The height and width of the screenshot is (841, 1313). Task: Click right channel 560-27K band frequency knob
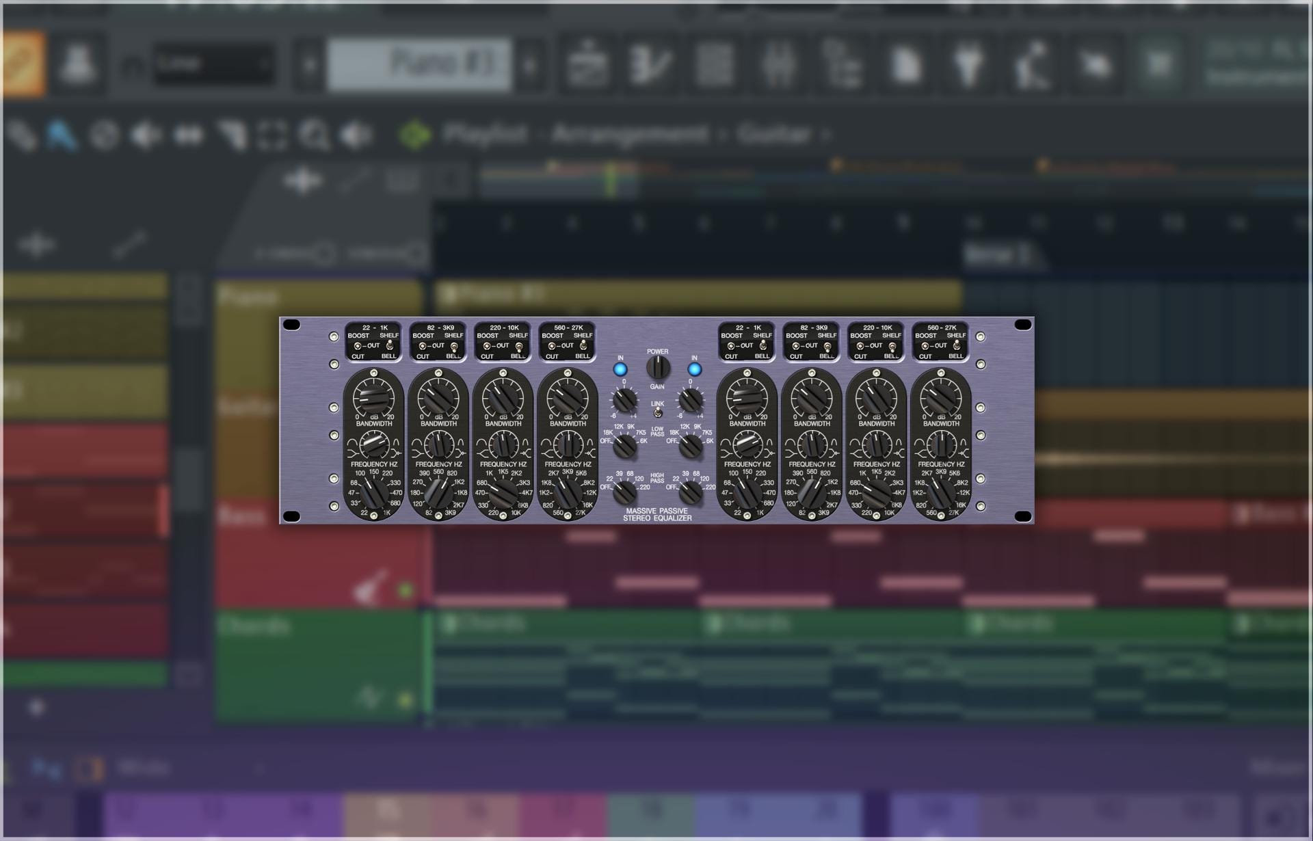tap(941, 492)
